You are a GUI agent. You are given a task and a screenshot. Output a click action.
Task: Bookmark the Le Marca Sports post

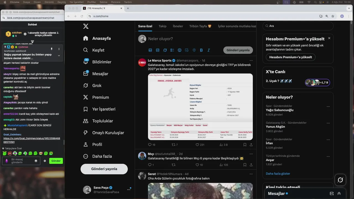click(245, 145)
